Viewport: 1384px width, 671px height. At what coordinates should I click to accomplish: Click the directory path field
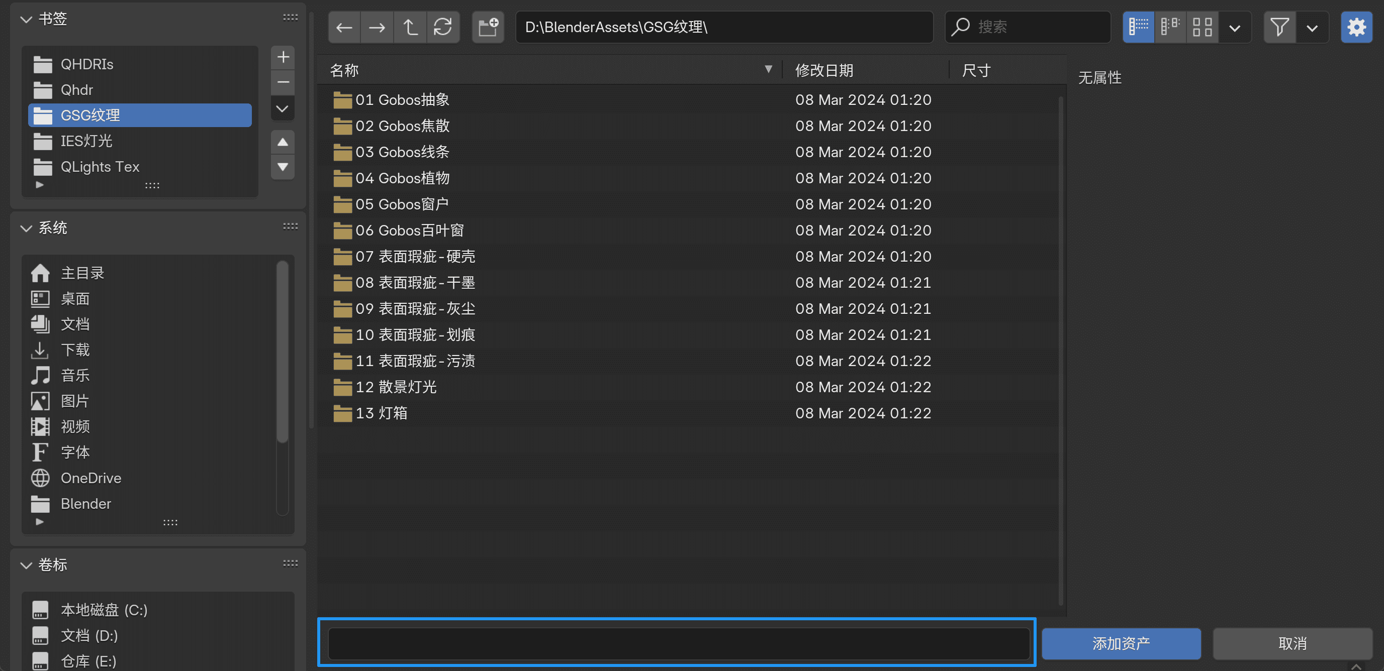pyautogui.click(x=724, y=27)
